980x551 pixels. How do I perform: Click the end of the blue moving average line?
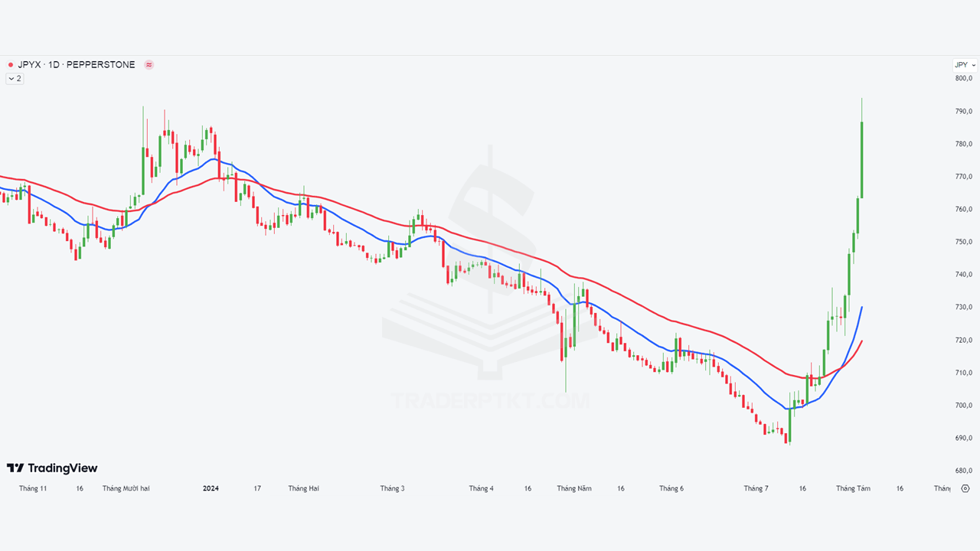tap(862, 308)
